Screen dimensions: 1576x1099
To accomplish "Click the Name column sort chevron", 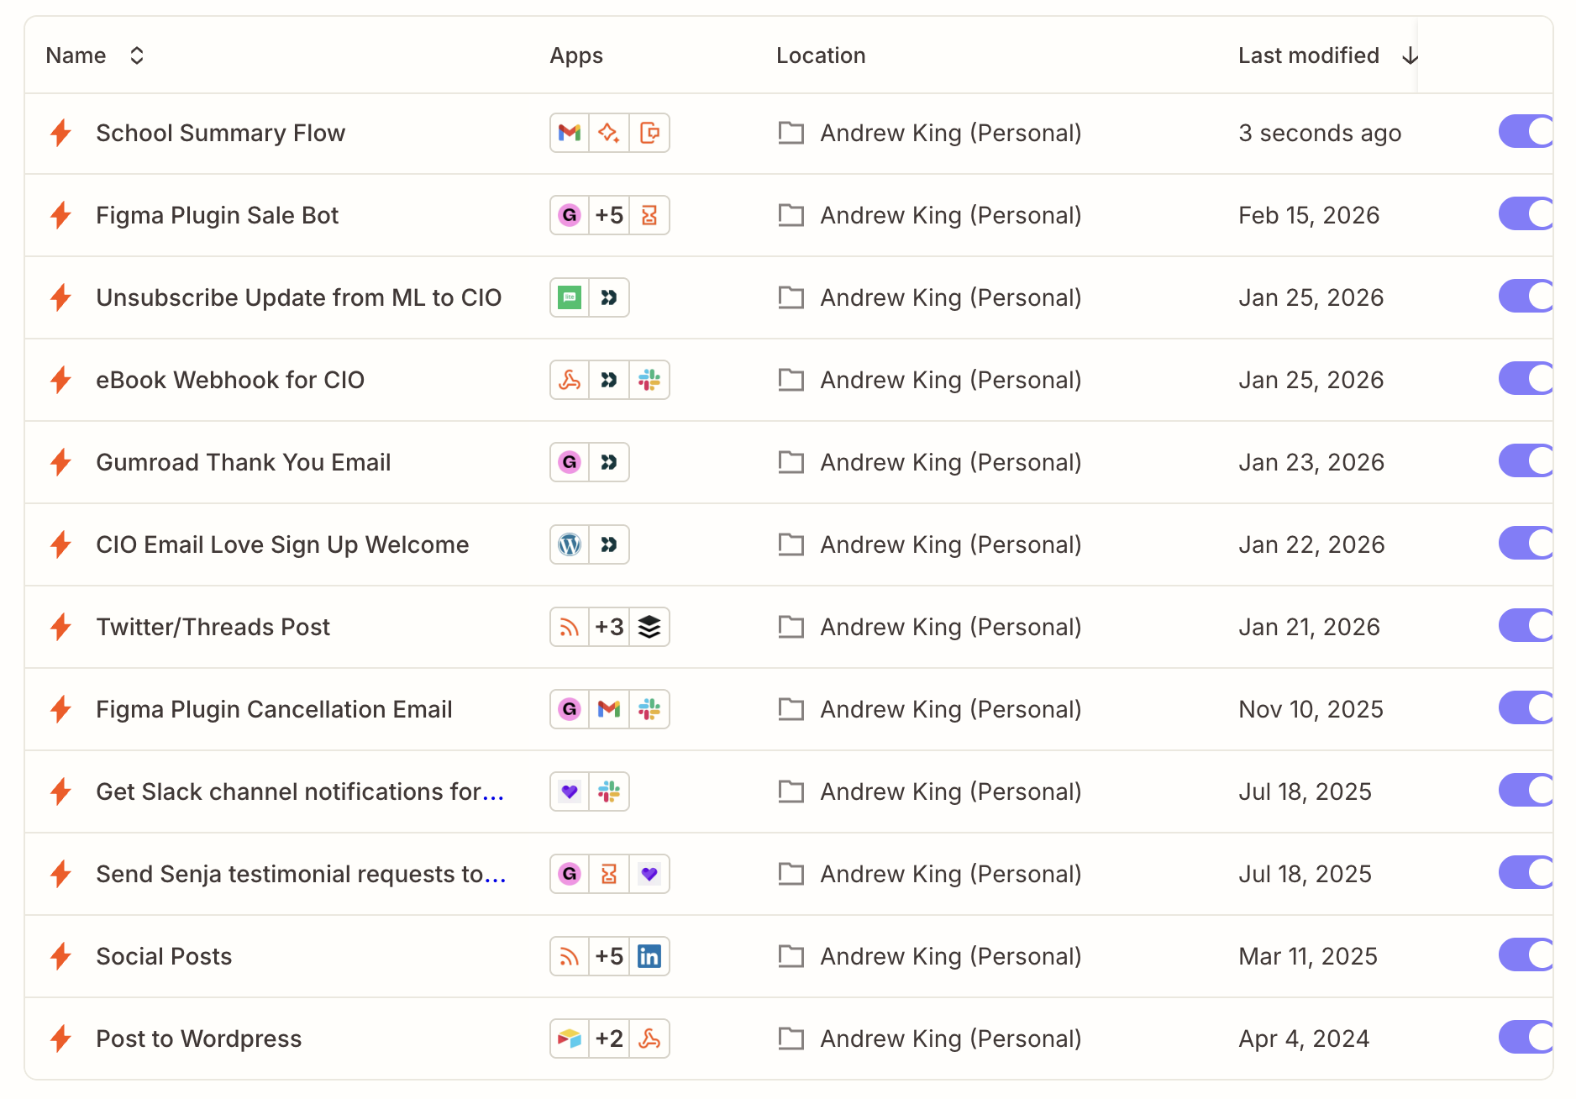I will pyautogui.click(x=136, y=55).
